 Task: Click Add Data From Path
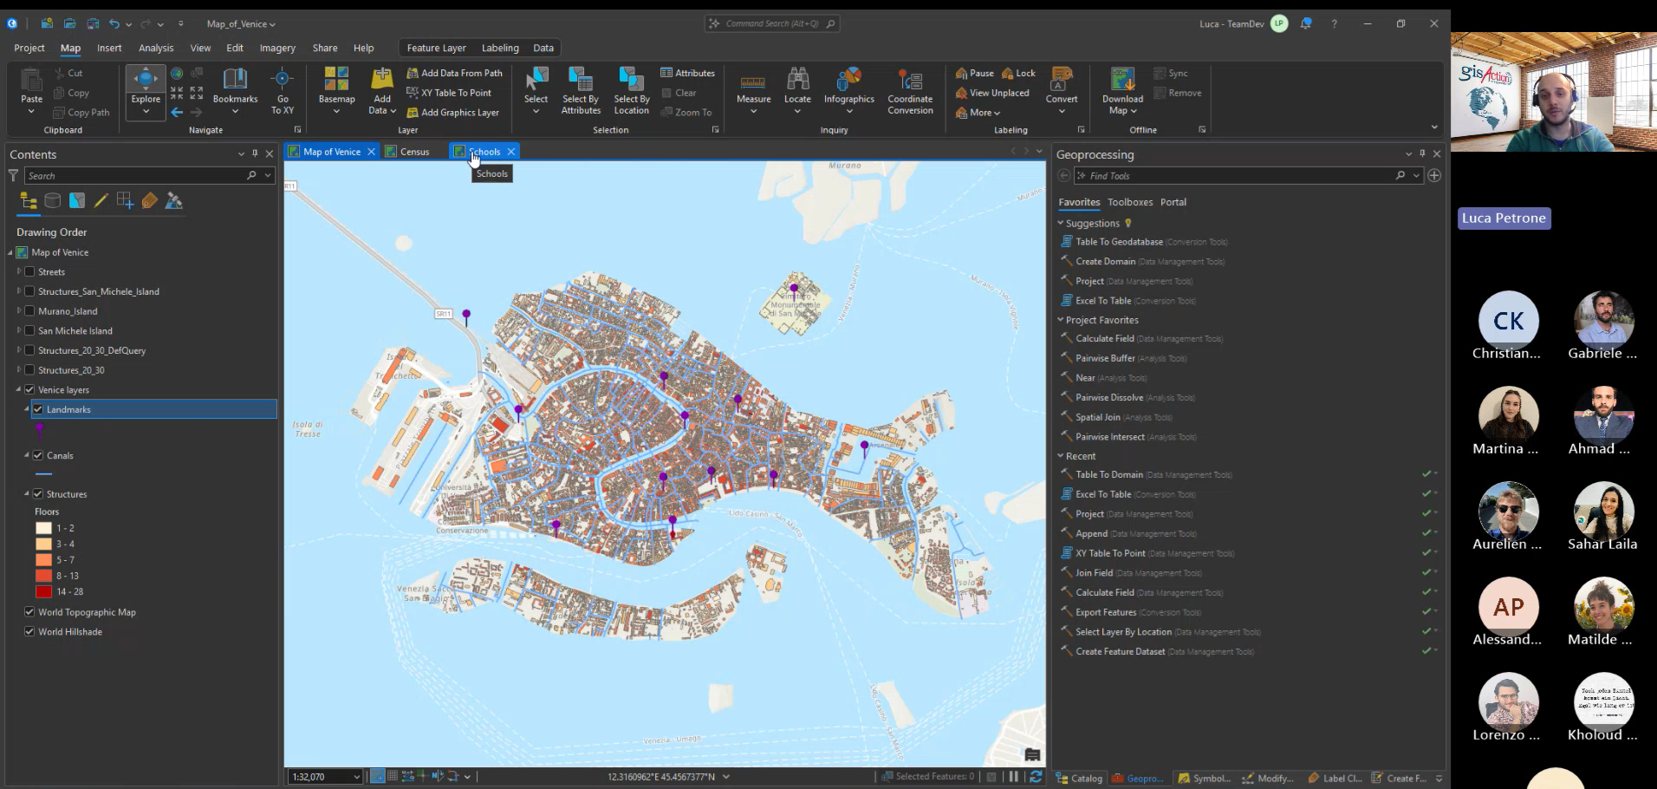(454, 74)
